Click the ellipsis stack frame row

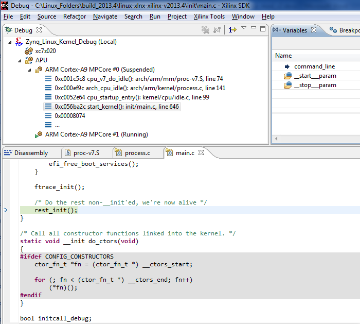[57, 125]
